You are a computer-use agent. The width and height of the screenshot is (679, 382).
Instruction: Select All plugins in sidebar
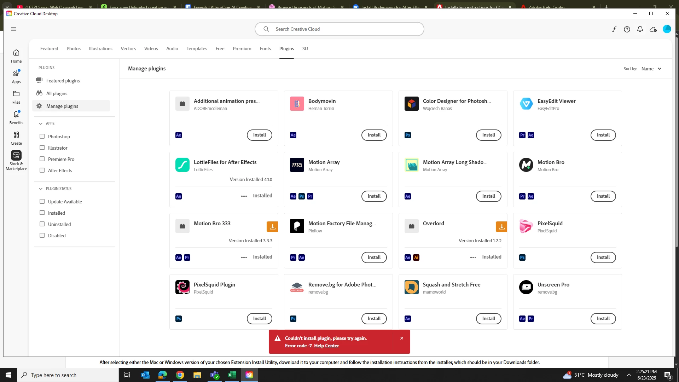[x=57, y=93]
